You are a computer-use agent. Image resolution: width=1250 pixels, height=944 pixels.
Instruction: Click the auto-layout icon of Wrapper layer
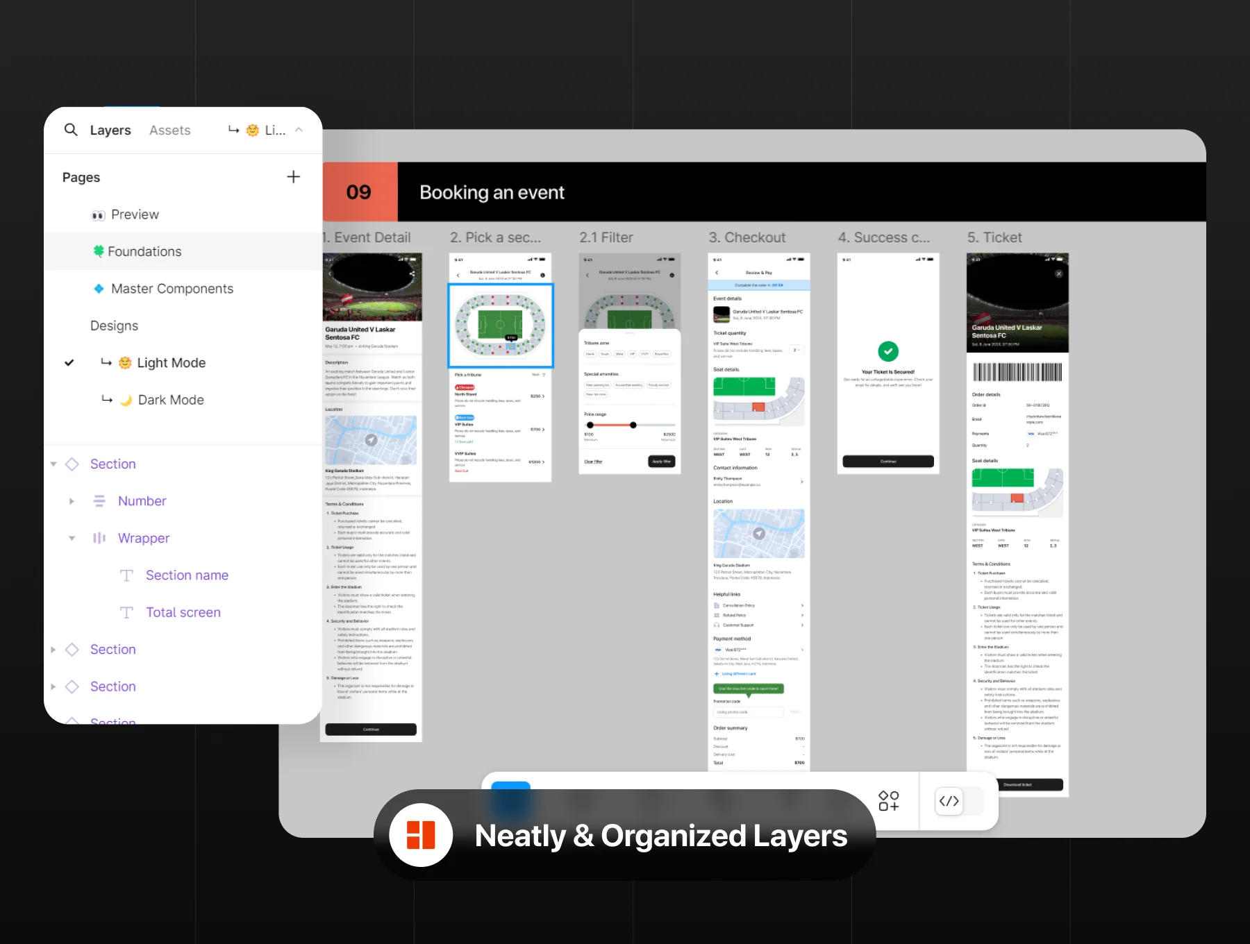coord(99,538)
